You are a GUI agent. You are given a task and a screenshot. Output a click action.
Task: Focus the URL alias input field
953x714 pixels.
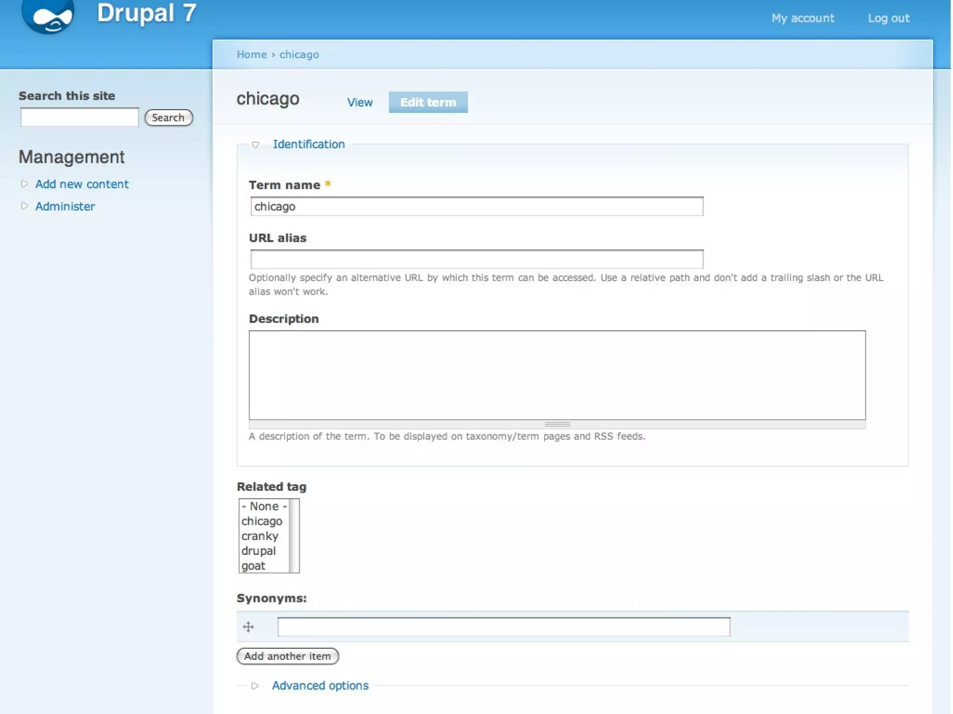[476, 259]
